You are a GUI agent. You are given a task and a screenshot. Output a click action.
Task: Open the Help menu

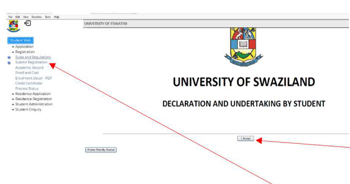coord(56,17)
